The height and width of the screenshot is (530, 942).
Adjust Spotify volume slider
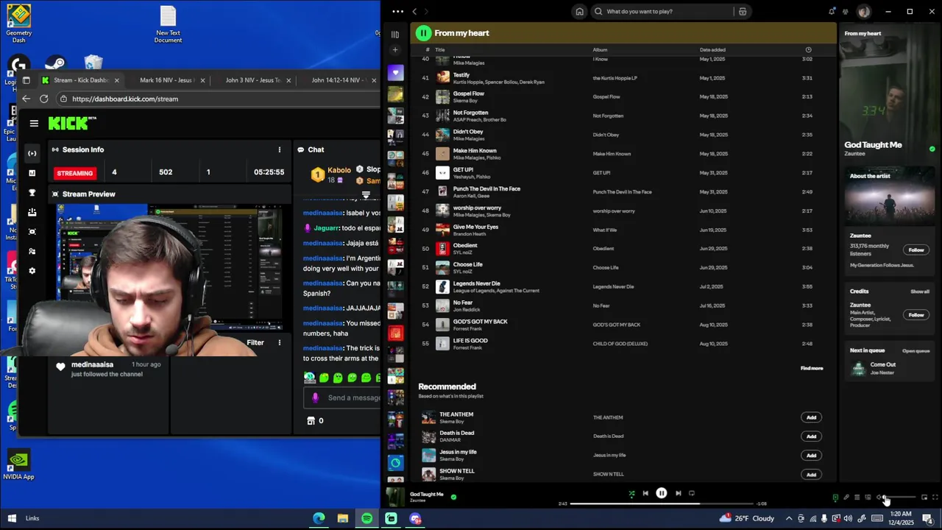(901, 498)
